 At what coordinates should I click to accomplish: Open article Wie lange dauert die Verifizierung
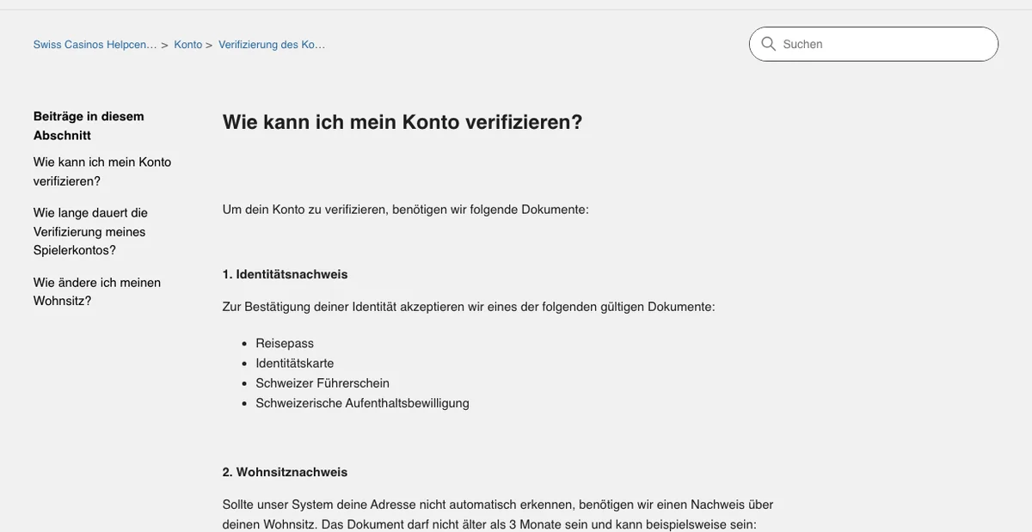(x=90, y=231)
